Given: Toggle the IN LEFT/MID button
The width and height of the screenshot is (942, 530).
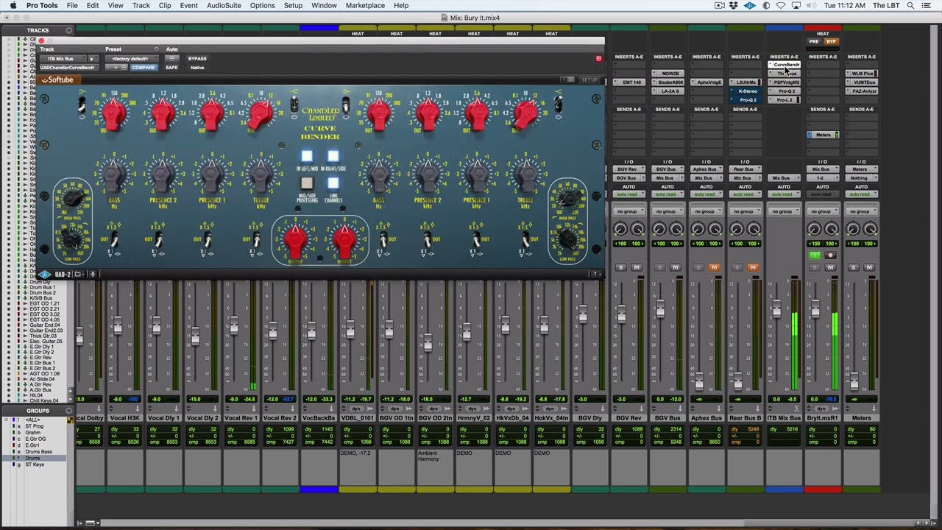Looking at the screenshot, I should pos(307,156).
